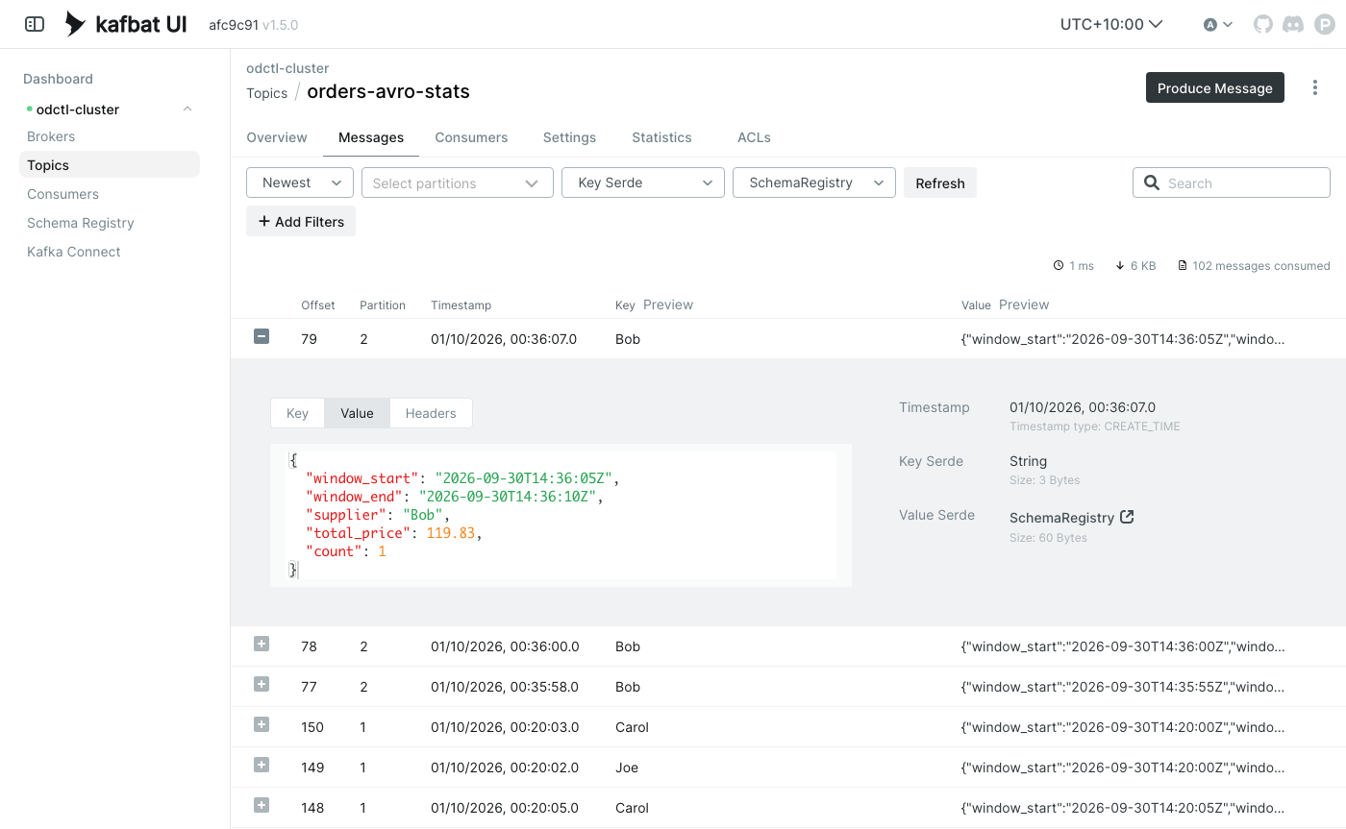This screenshot has height=829, width=1346.
Task: Open Brokers in the sidebar
Action: 51,136
